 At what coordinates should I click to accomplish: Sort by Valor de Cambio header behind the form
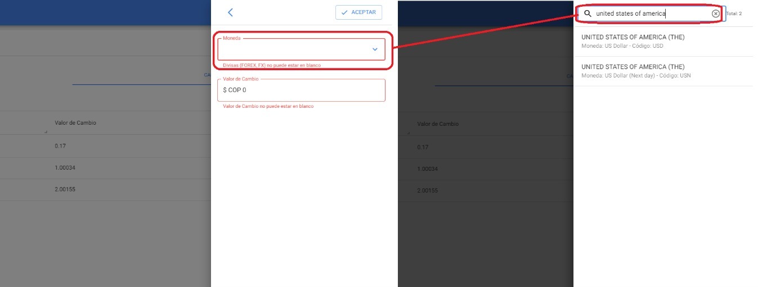[75, 123]
